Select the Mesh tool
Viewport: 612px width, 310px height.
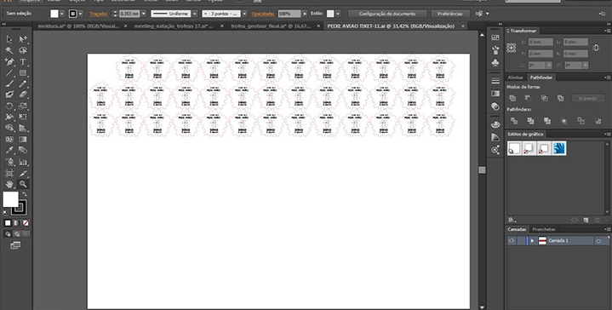(x=9, y=139)
